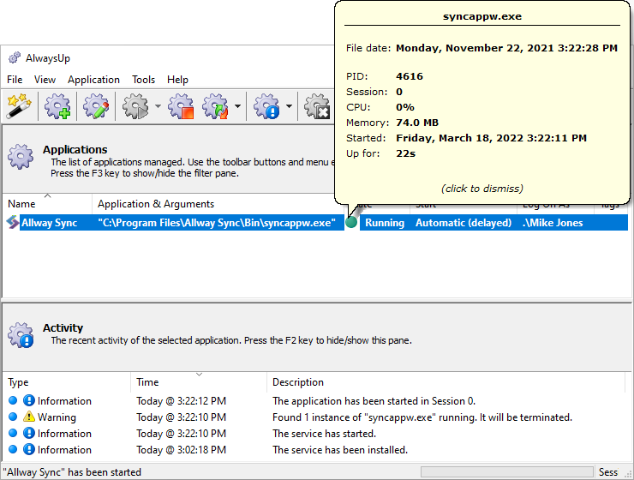
Task: Sort by the Name column header
Action: pyautogui.click(x=47, y=204)
